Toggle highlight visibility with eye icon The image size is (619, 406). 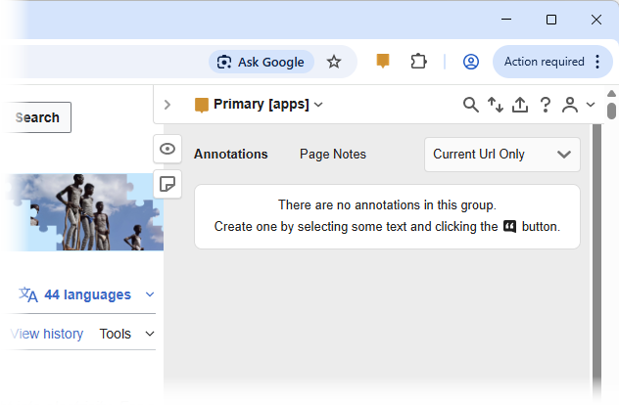(x=167, y=149)
